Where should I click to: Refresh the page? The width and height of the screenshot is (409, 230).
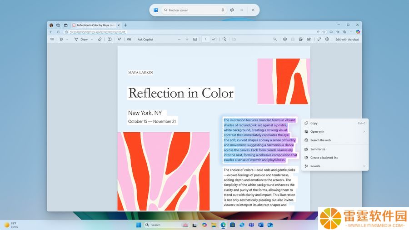click(x=58, y=32)
